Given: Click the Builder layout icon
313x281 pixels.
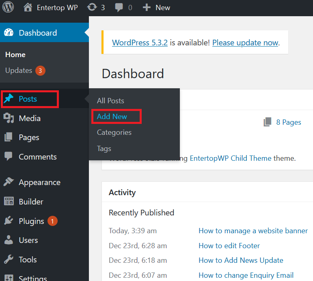Looking at the screenshot, I should (9, 201).
